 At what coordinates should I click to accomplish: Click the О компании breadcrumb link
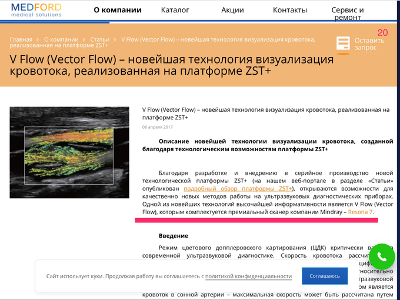pyautogui.click(x=61, y=39)
